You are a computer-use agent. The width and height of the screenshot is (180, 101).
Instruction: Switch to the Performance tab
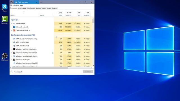(x=22, y=8)
